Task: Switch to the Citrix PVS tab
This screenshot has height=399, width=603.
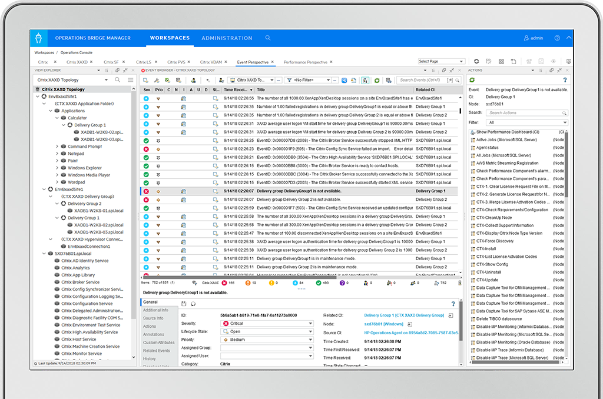Action: tap(176, 62)
